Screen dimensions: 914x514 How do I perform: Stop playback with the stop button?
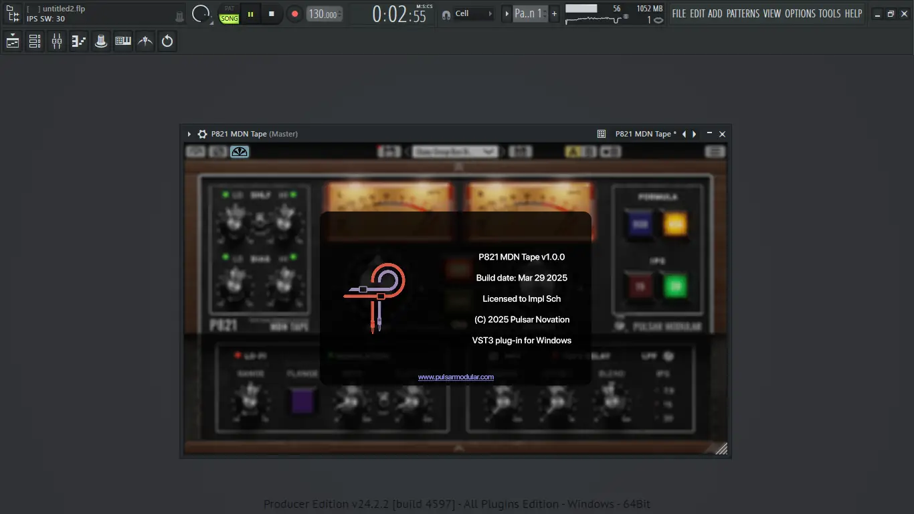(271, 14)
